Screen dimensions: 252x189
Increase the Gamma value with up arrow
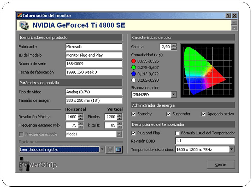[x=174, y=45]
